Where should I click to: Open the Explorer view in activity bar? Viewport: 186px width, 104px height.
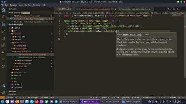[3, 10]
